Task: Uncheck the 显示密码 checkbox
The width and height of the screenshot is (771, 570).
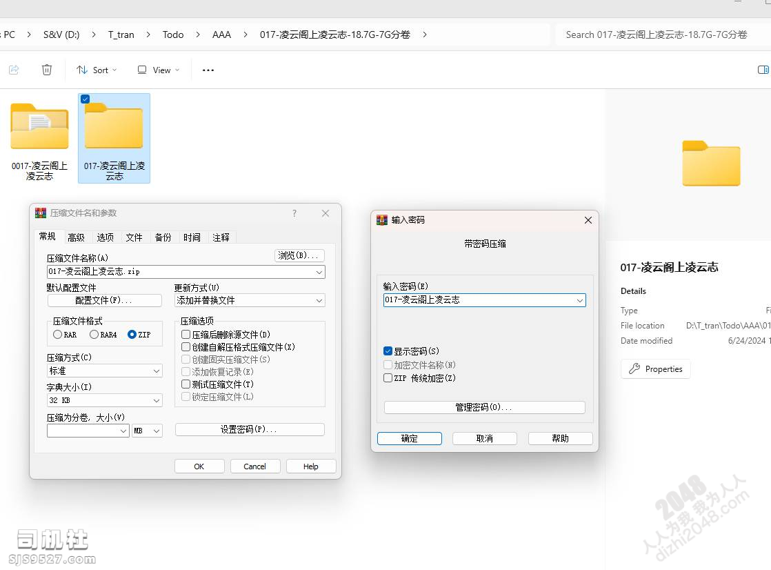Action: pyautogui.click(x=388, y=351)
